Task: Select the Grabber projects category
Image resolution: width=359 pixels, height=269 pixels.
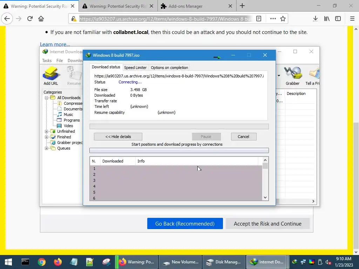Action: (x=70, y=143)
